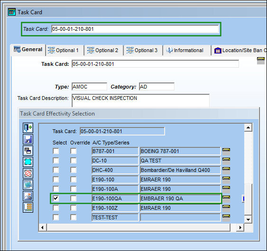Click scroll up arrow in effectivity list
The height and width of the screenshot is (251, 267).
click(x=248, y=127)
